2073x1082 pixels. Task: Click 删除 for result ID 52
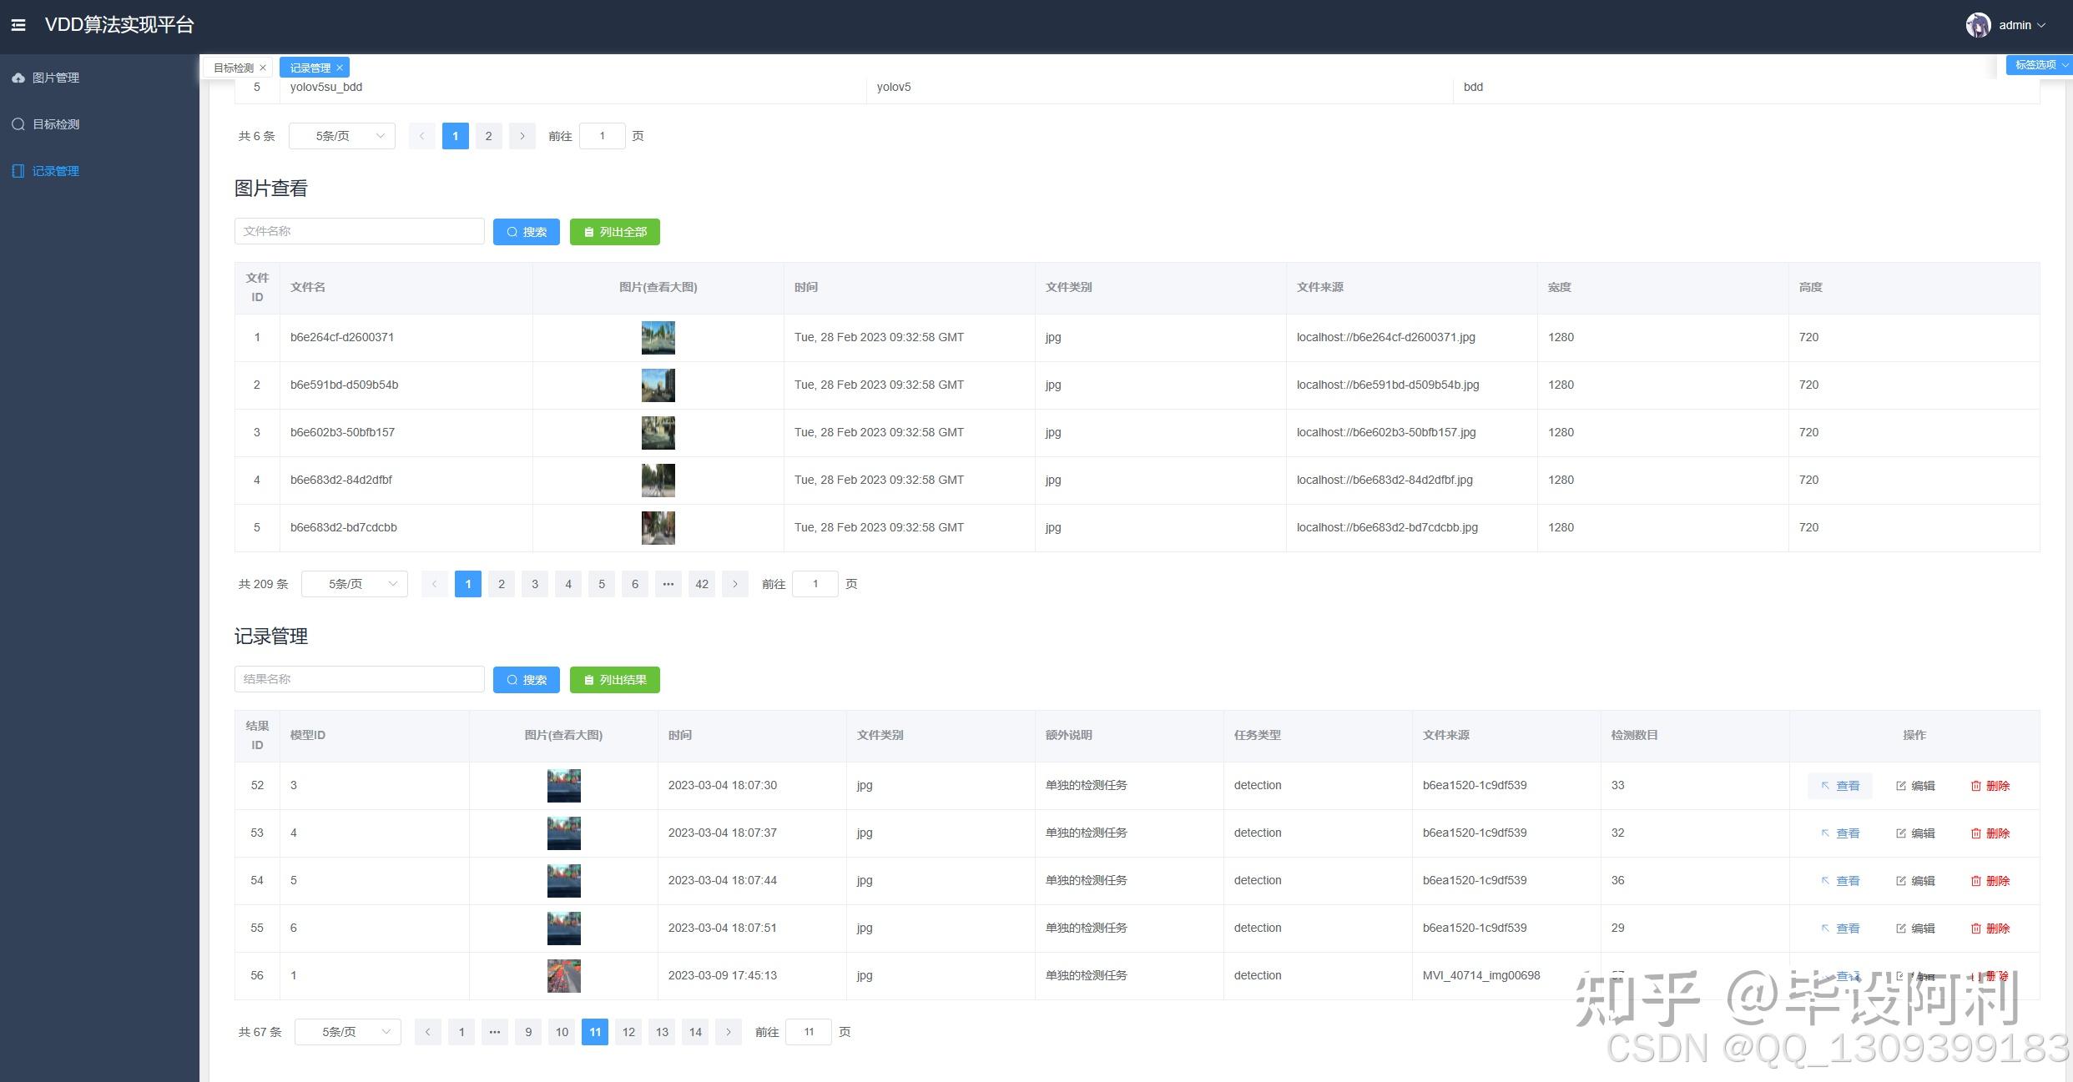click(1990, 786)
